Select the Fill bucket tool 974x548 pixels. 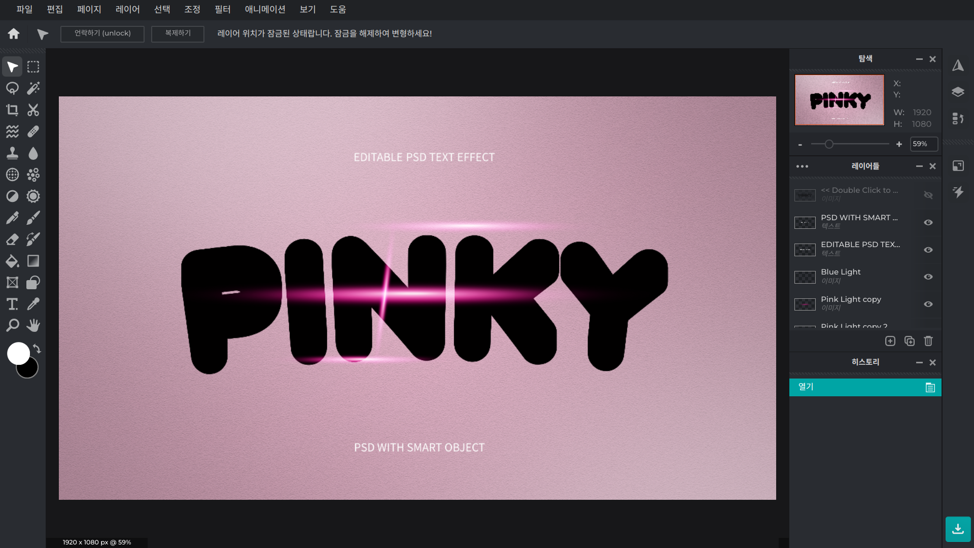[12, 261]
